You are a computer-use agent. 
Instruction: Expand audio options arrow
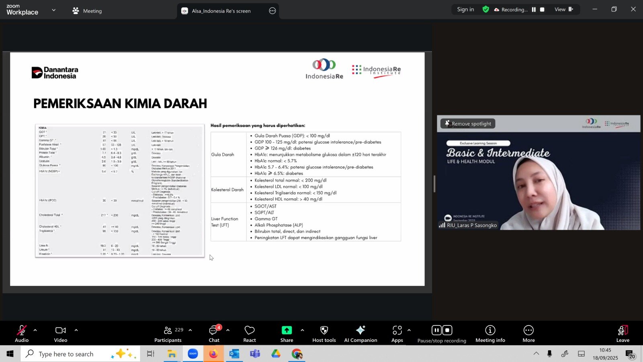[x=35, y=330]
